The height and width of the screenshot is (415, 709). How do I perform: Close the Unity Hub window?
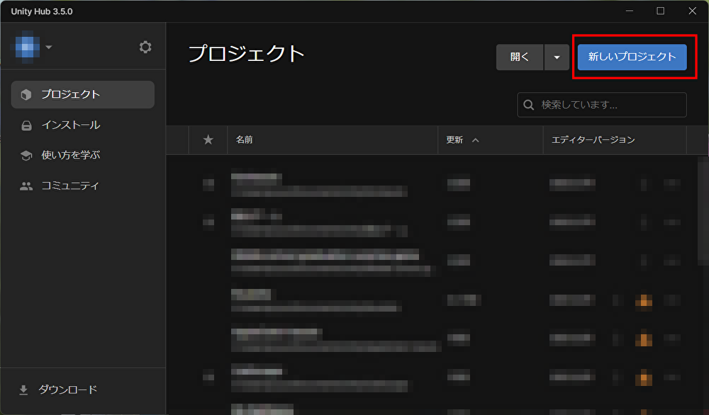pos(692,11)
